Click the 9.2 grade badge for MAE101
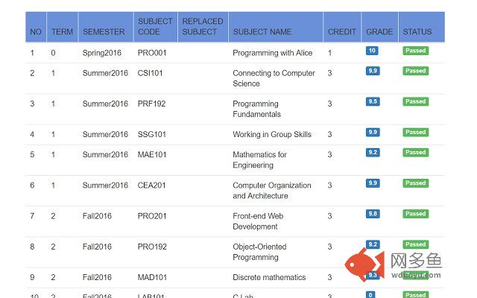This screenshot has height=298, width=477. click(x=373, y=152)
